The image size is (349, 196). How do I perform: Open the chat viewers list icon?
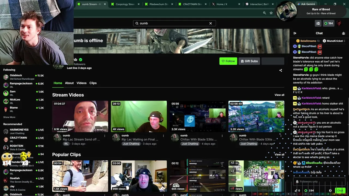(x=344, y=33)
